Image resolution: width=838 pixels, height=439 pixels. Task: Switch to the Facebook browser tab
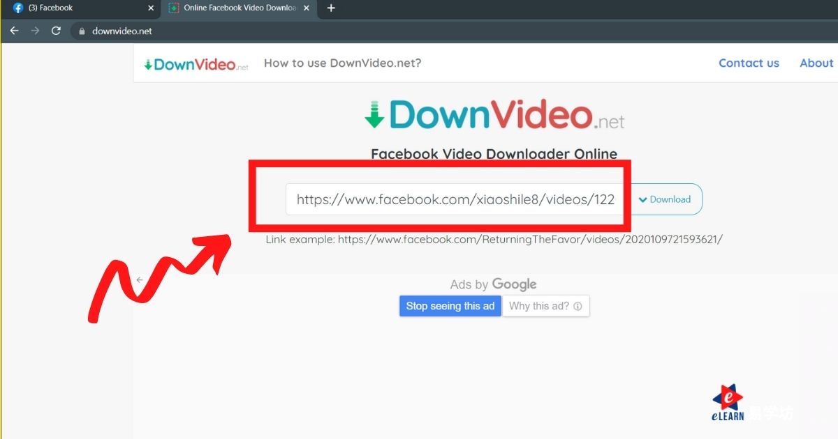click(82, 8)
